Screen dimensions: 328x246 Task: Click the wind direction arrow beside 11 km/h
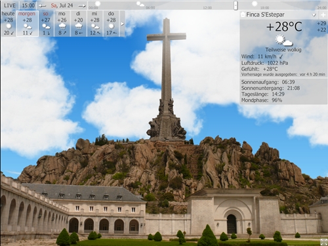tap(281, 56)
